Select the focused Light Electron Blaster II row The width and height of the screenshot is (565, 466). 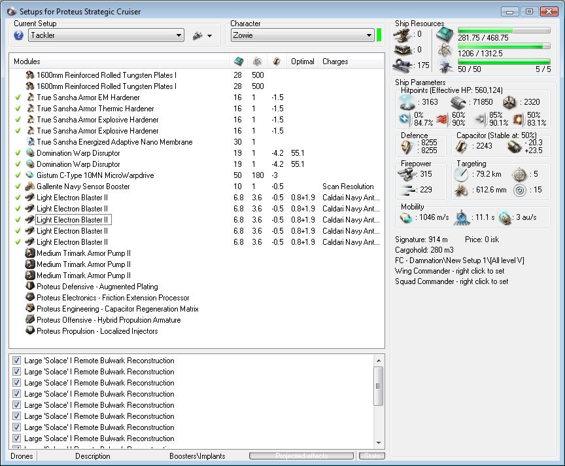[197, 220]
